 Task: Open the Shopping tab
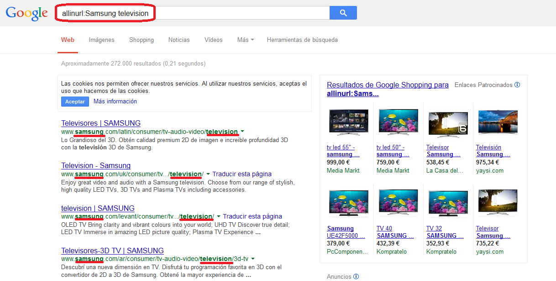142,40
